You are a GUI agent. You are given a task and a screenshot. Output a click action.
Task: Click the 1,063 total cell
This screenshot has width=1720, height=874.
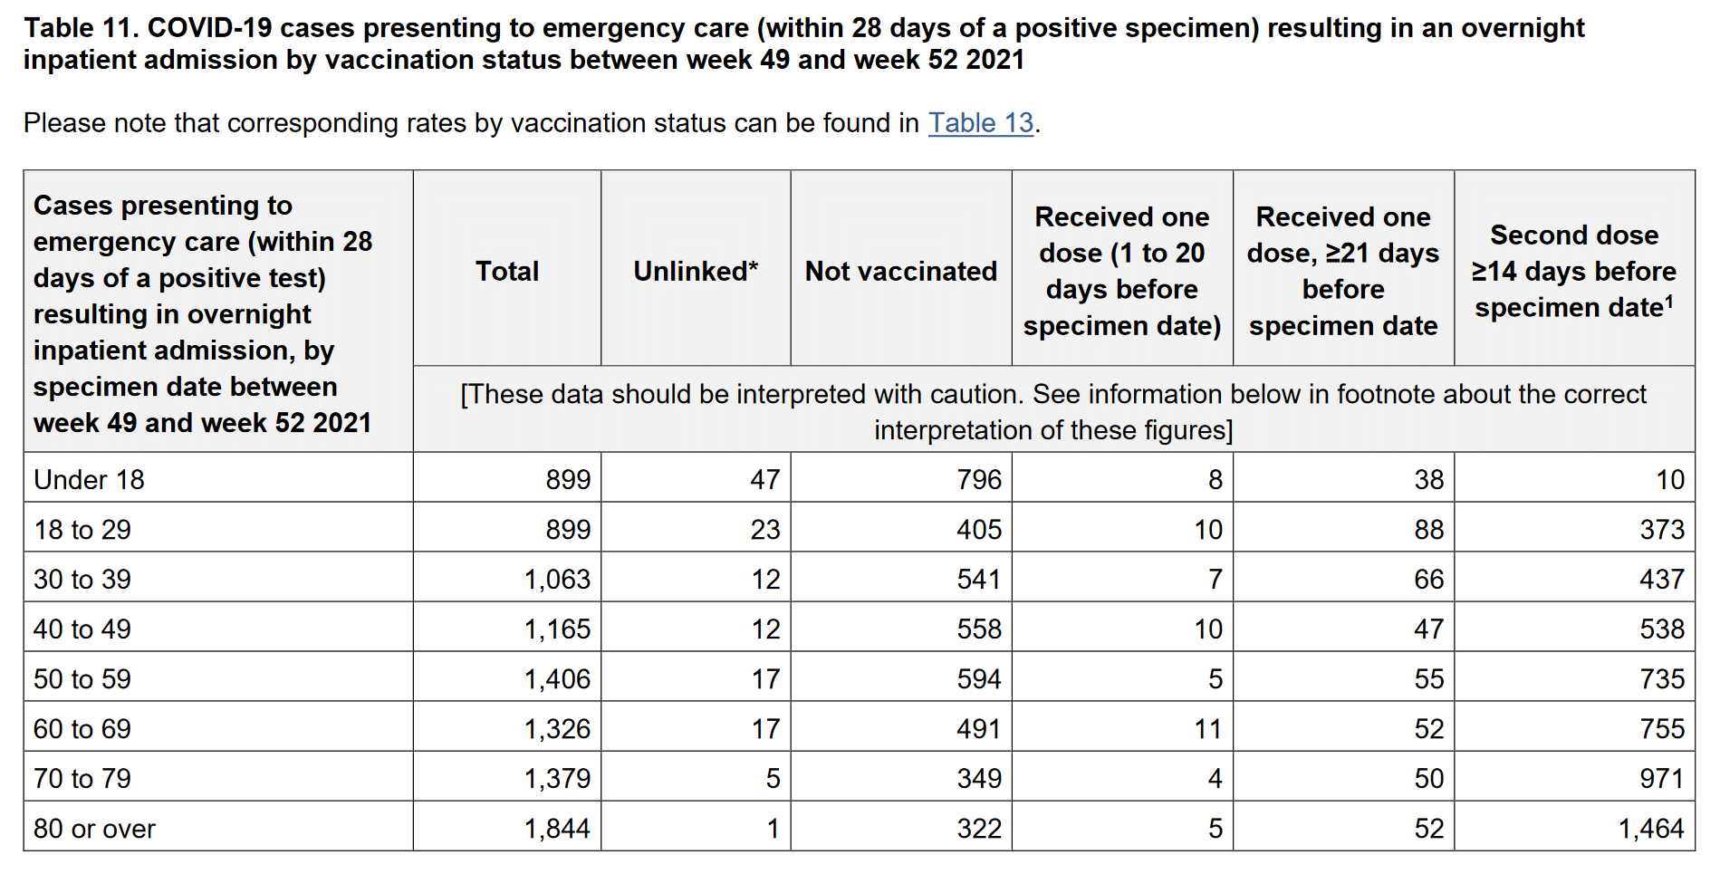[x=557, y=579]
